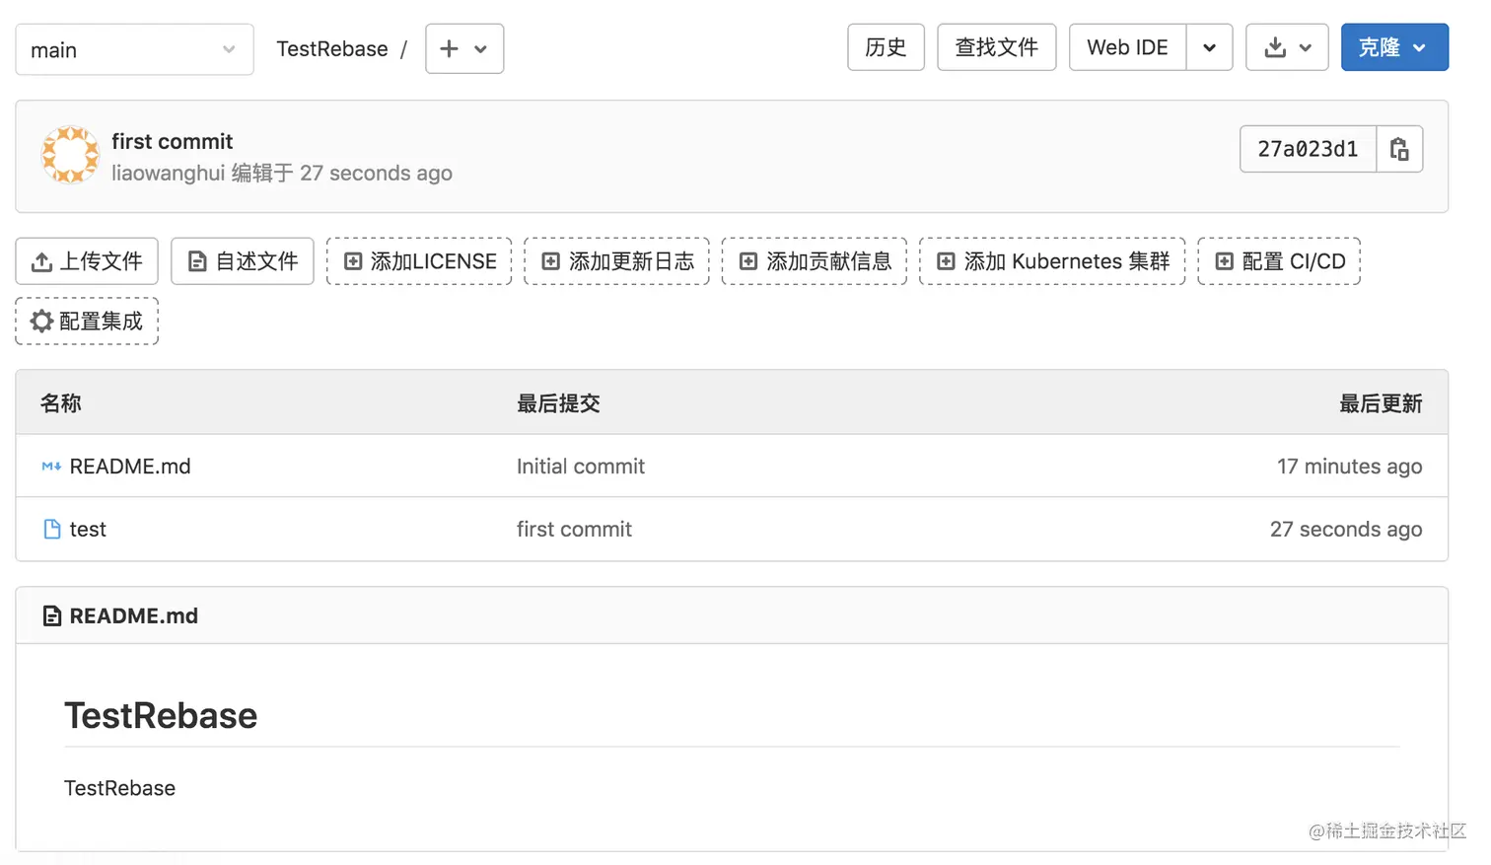Open 配置集成 configure integrations
This screenshot has height=865, width=1491.
87,322
